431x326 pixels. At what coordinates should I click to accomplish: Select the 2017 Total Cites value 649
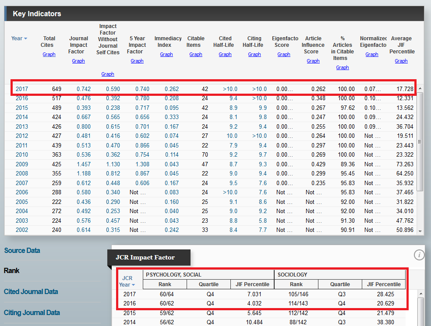coord(57,89)
